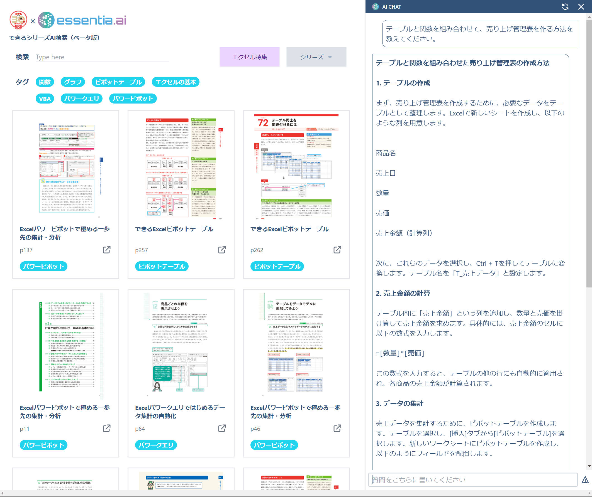Open external link for Excelパワーピボット p137
Image resolution: width=592 pixels, height=497 pixels.
pyautogui.click(x=108, y=249)
